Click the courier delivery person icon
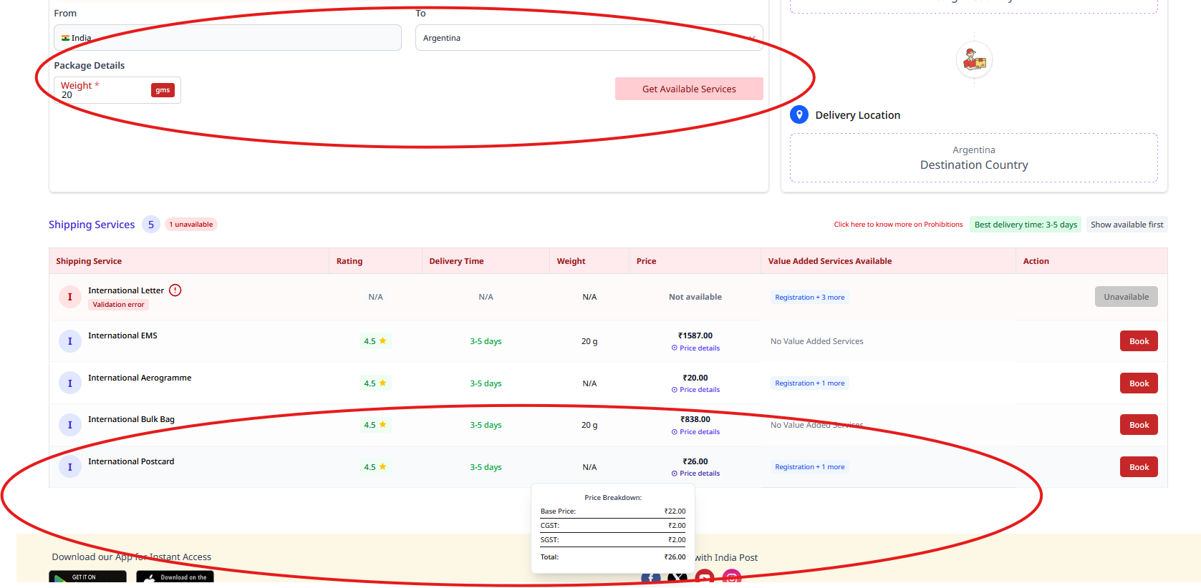The width and height of the screenshot is (1201, 588). coord(974,61)
